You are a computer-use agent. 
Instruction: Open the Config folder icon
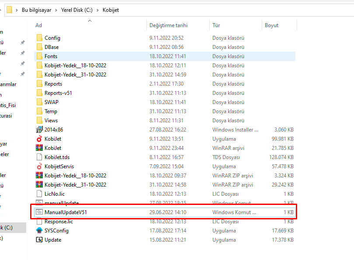pyautogui.click(x=39, y=38)
